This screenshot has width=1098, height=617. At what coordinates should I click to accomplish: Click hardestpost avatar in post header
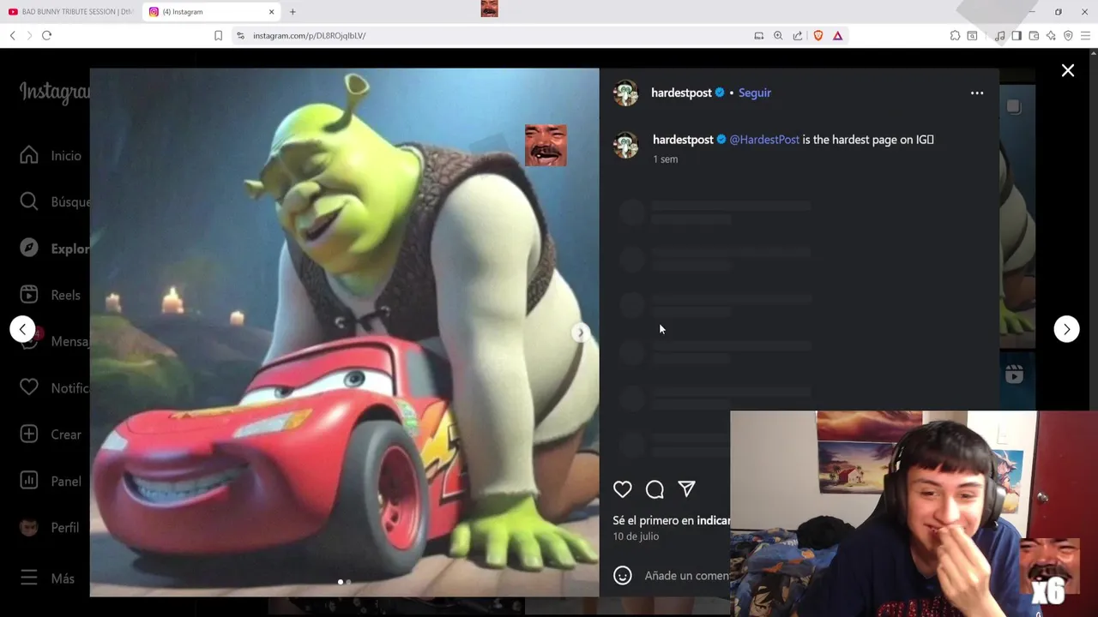pyautogui.click(x=625, y=93)
